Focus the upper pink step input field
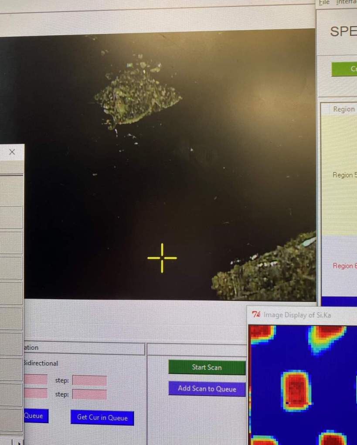 point(89,381)
